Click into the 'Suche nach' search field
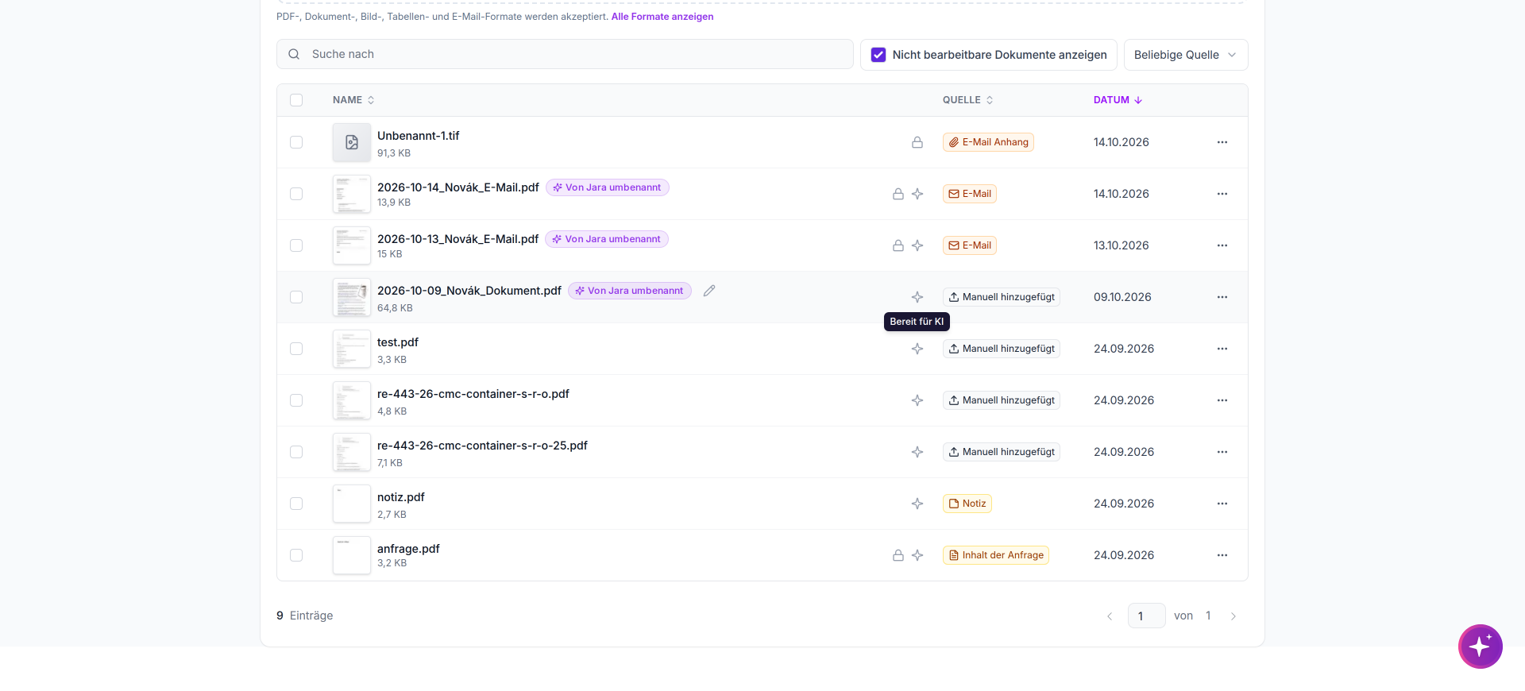This screenshot has height=691, width=1525. 565,54
